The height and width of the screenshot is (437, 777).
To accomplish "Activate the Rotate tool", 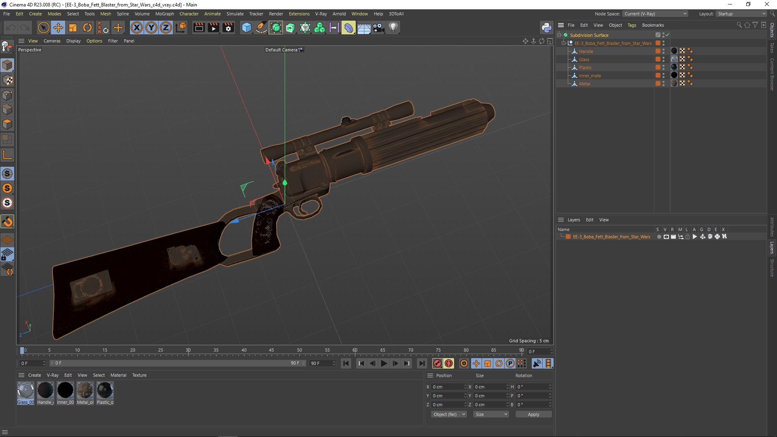I will [x=87, y=28].
